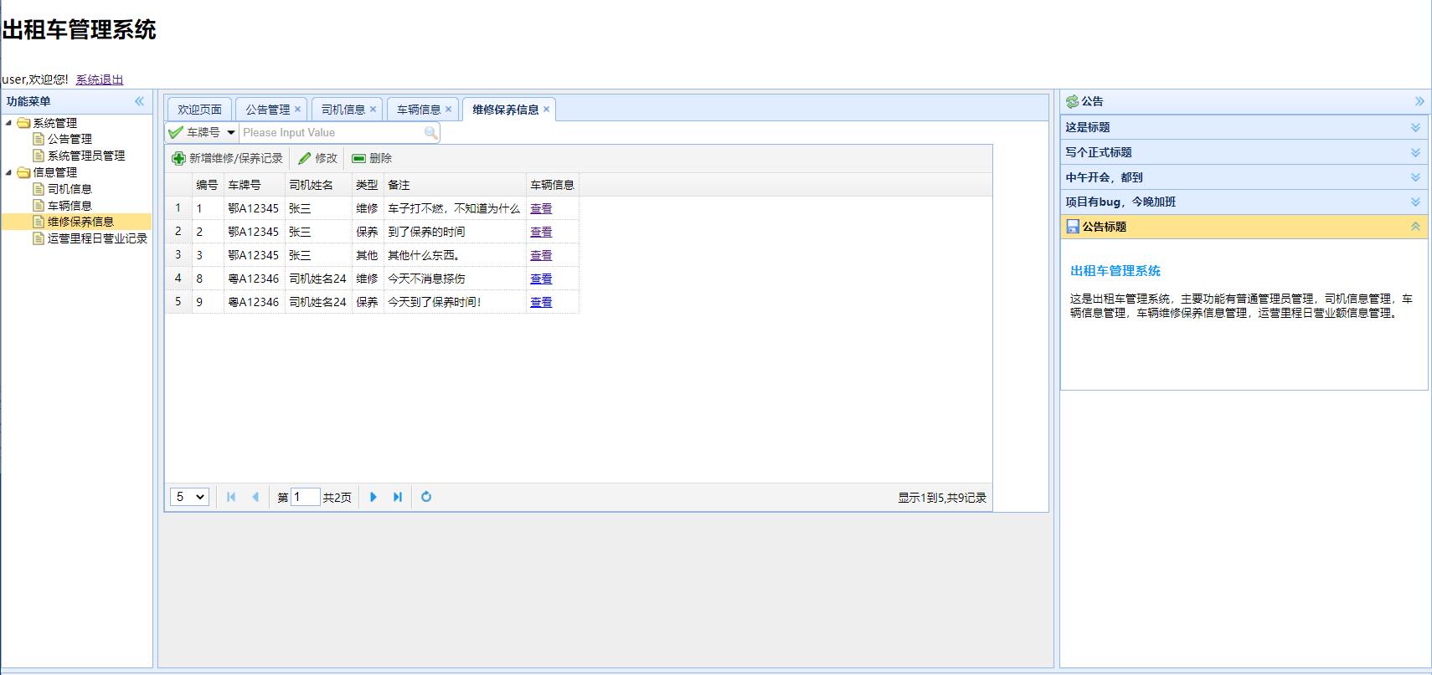Screen dimensions: 1432x675
Task: Click the 信息管理 folder icon
Action: pos(23,172)
